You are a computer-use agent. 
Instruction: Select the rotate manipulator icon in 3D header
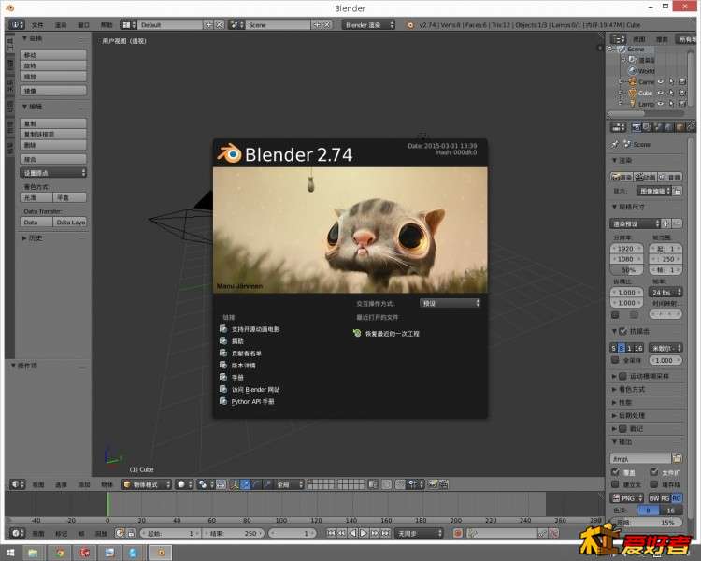pos(256,484)
